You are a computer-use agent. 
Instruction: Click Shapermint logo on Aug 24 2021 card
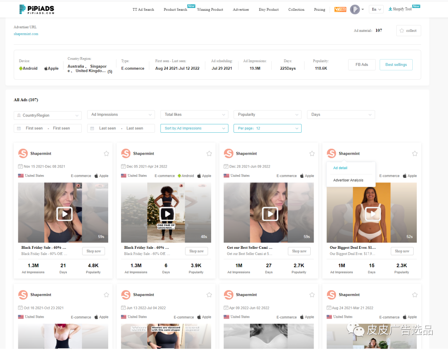331,294
